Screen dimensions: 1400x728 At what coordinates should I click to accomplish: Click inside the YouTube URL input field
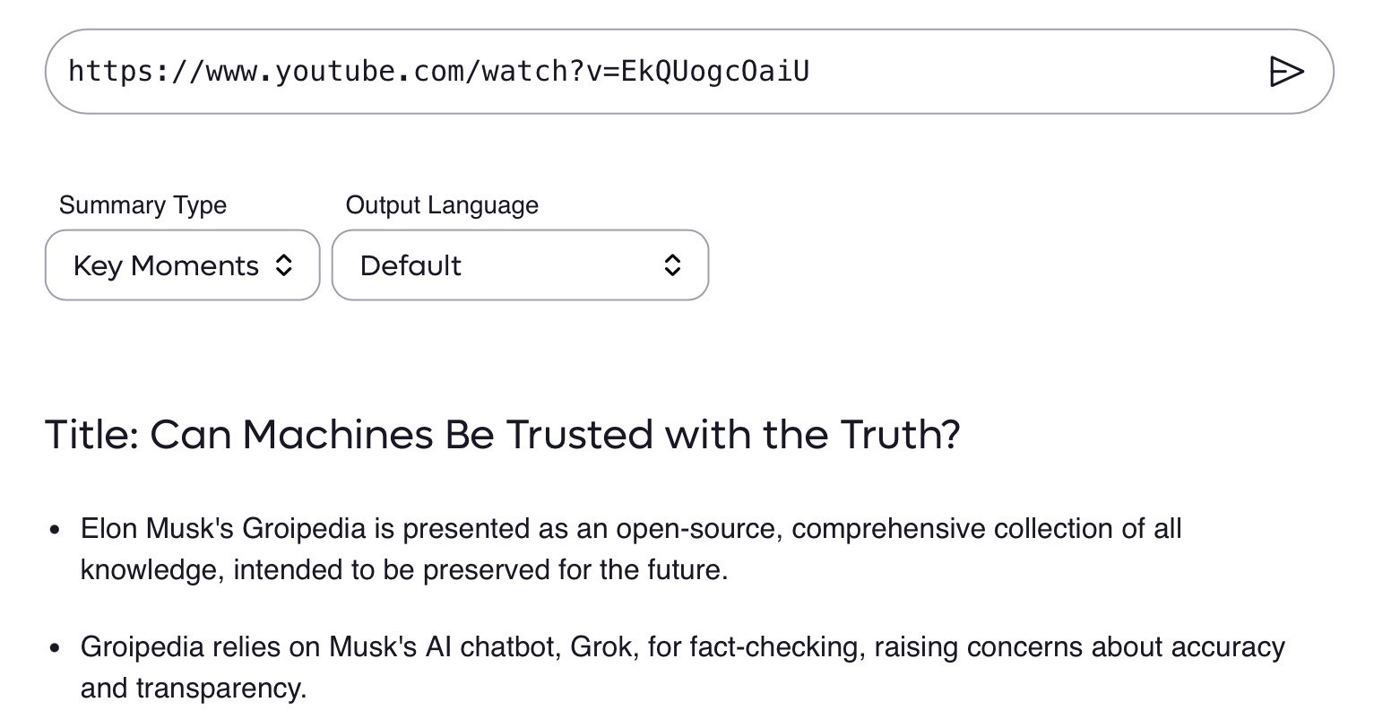pos(986,72)
